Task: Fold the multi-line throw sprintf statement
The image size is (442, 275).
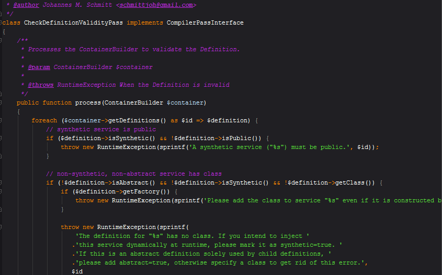Action: click(x=2, y=227)
